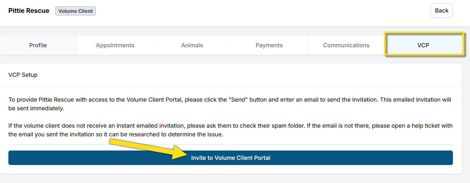Screen dimensions: 470x183
Task: Click the Back button
Action: pyautogui.click(x=441, y=11)
